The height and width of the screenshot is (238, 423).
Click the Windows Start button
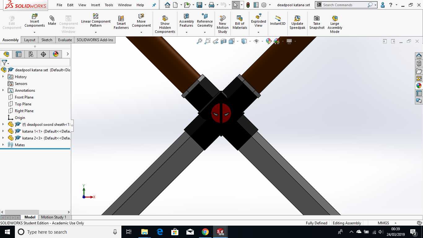pyautogui.click(x=7, y=232)
